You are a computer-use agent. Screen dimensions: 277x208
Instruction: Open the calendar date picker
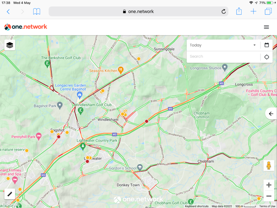267,45
